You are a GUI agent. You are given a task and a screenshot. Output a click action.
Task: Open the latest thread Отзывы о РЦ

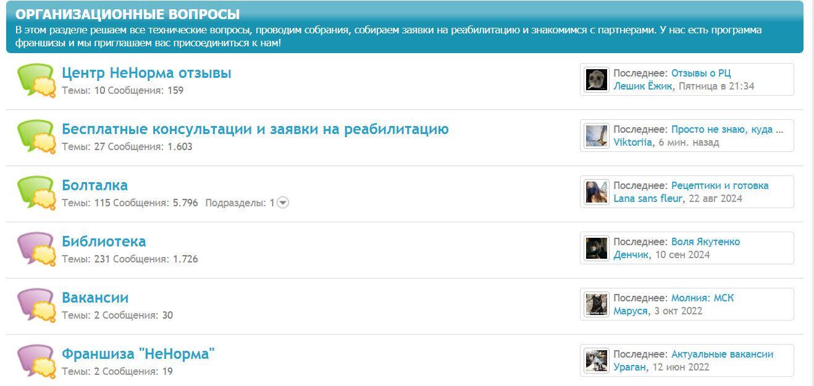click(x=701, y=73)
